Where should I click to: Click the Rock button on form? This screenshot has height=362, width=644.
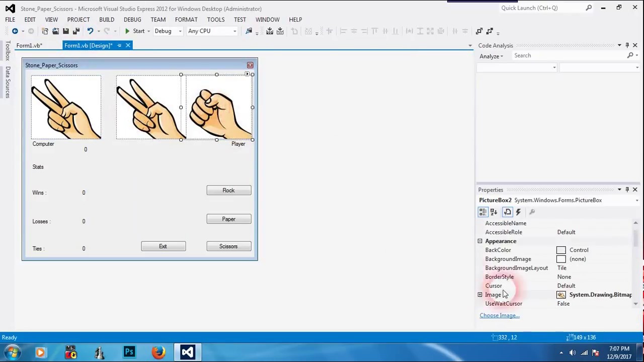pos(228,191)
